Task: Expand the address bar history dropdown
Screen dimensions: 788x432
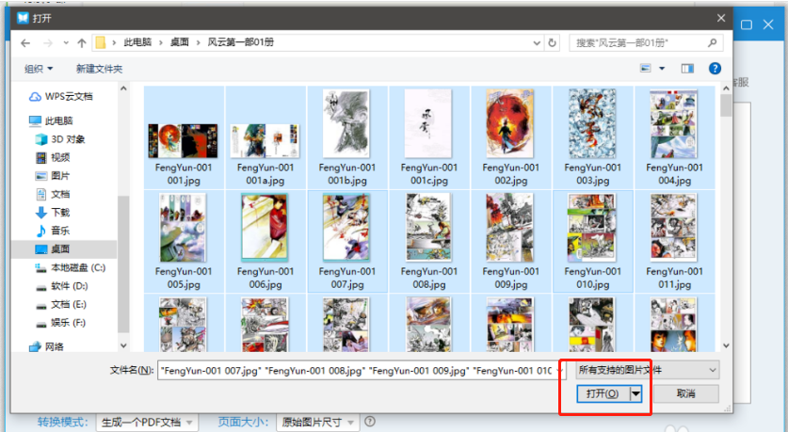Action: (537, 42)
